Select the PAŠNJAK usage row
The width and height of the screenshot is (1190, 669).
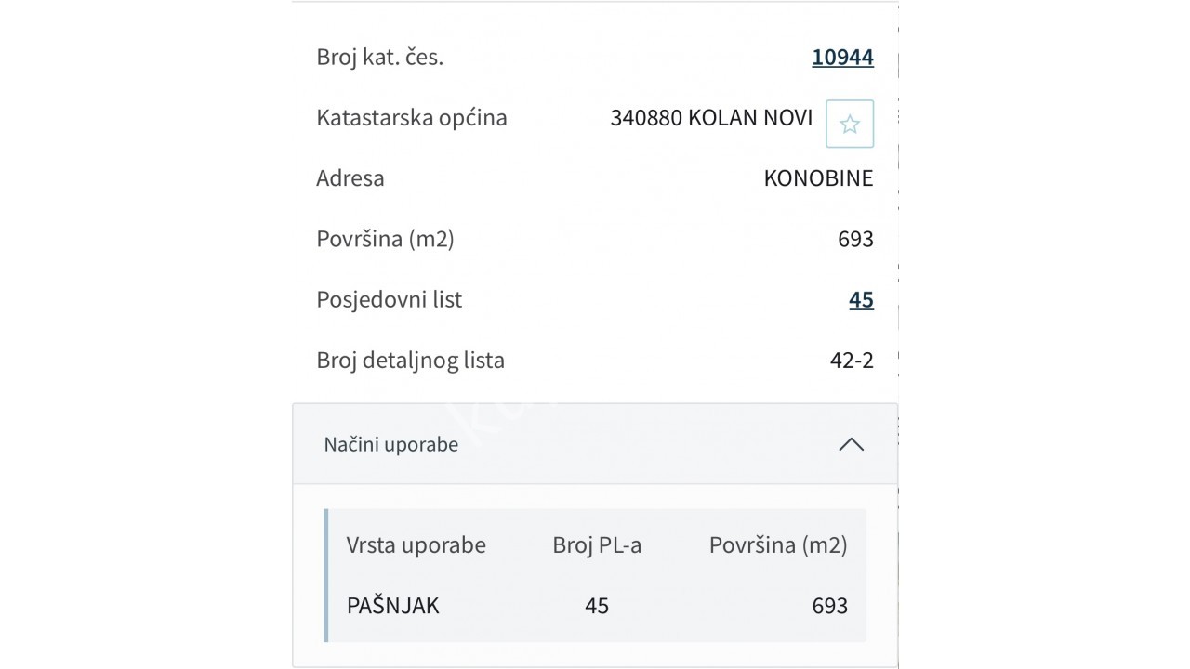pyautogui.click(x=394, y=606)
